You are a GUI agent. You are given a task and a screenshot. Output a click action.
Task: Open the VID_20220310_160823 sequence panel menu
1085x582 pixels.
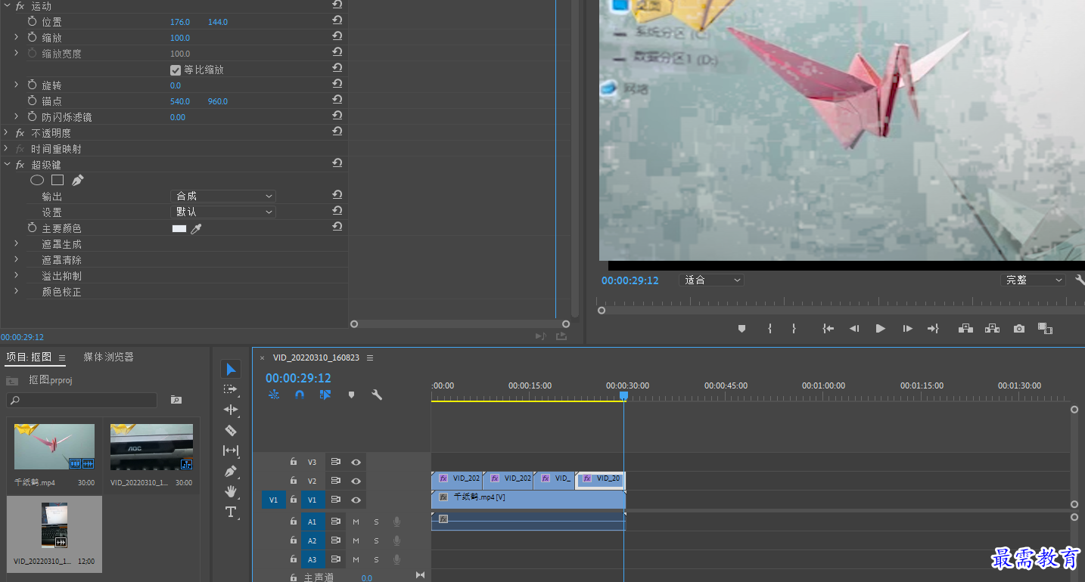click(370, 358)
